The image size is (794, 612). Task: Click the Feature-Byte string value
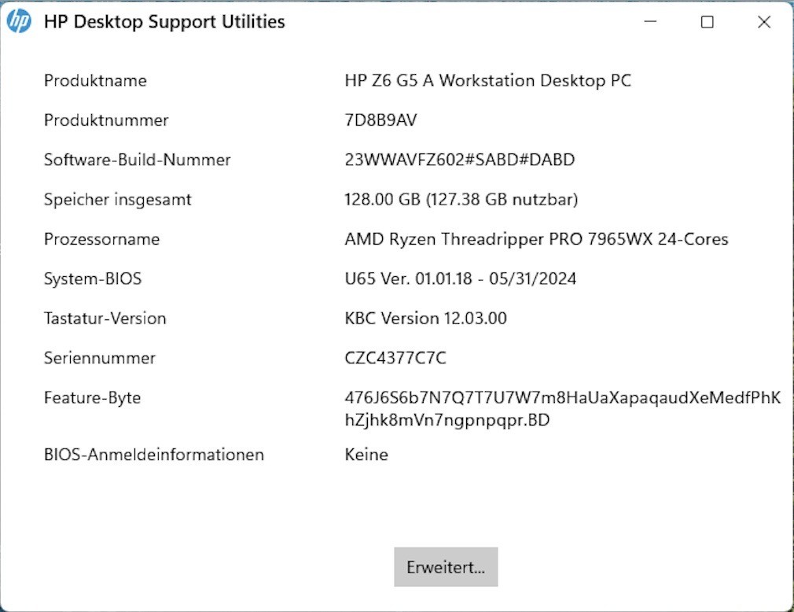(562, 409)
